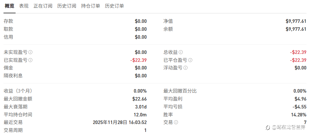
Task: Click info icon next to 交易
Action: (x=176, y=122)
